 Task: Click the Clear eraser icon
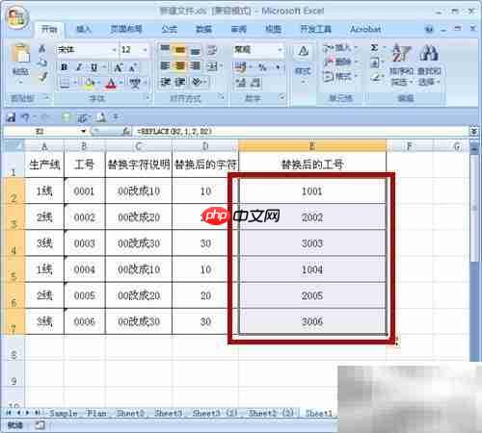click(x=375, y=77)
